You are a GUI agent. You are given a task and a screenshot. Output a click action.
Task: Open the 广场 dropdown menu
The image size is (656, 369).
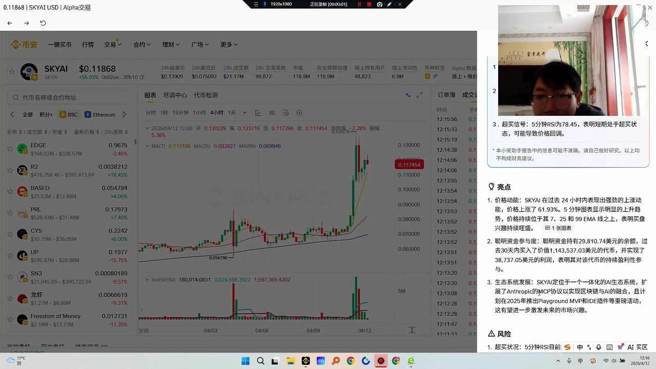(x=200, y=45)
